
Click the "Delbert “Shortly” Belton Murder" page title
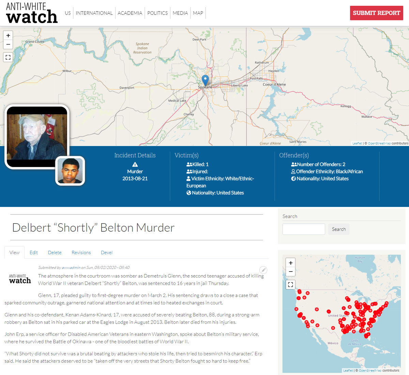93,228
